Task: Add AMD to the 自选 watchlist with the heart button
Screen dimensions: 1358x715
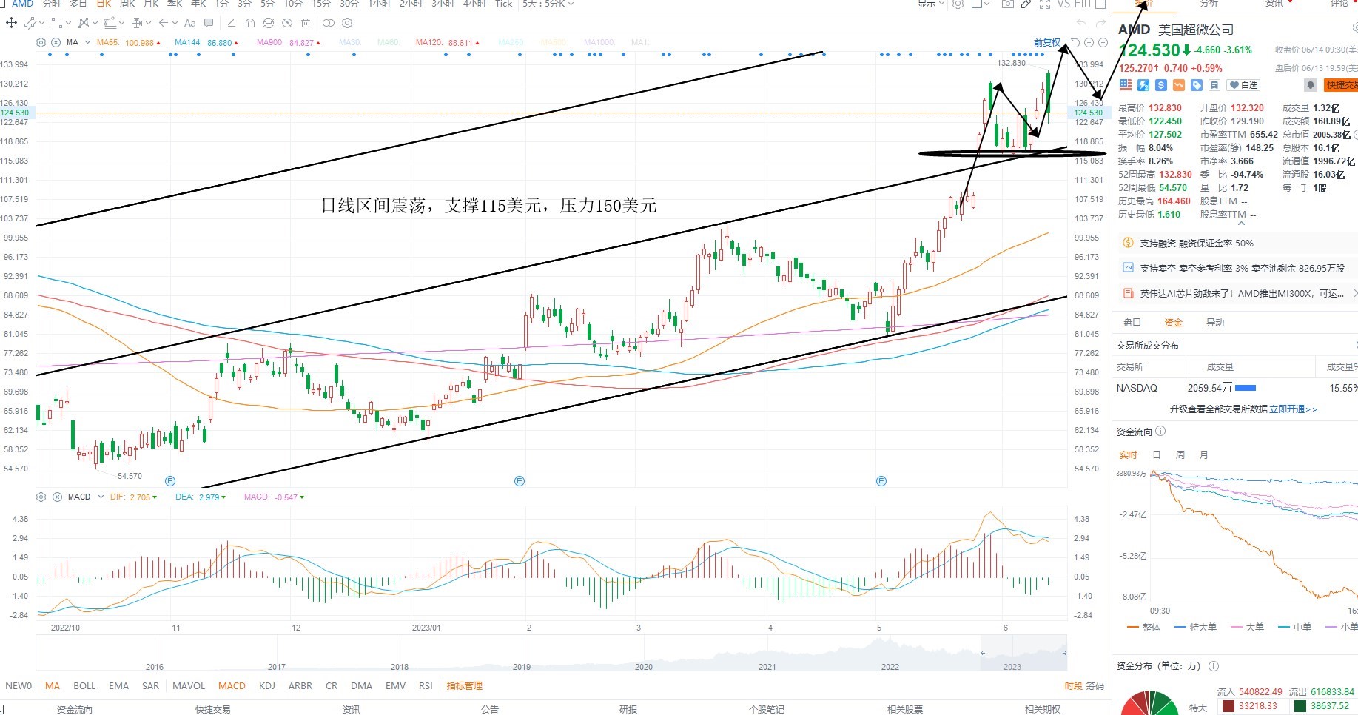Action: (x=1243, y=85)
